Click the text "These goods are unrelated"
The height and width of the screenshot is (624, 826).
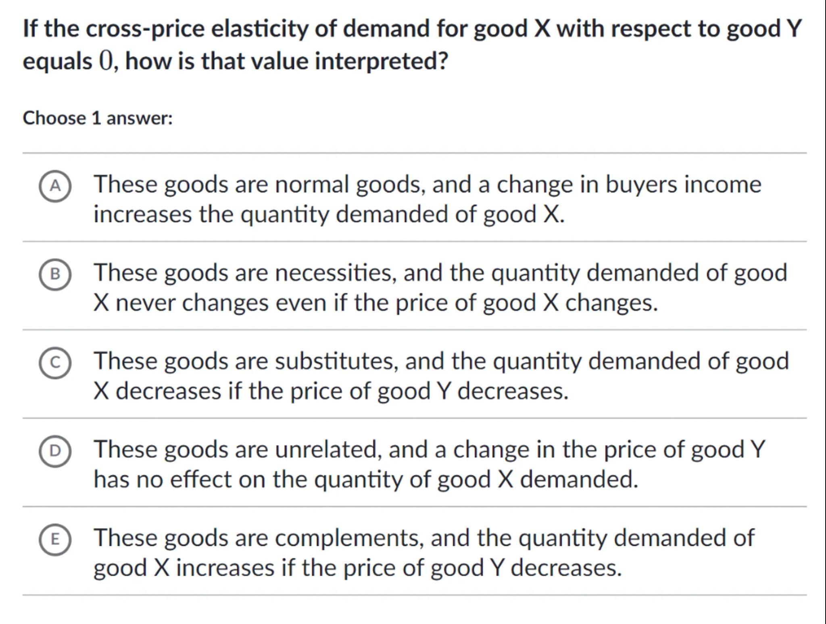tap(237, 449)
